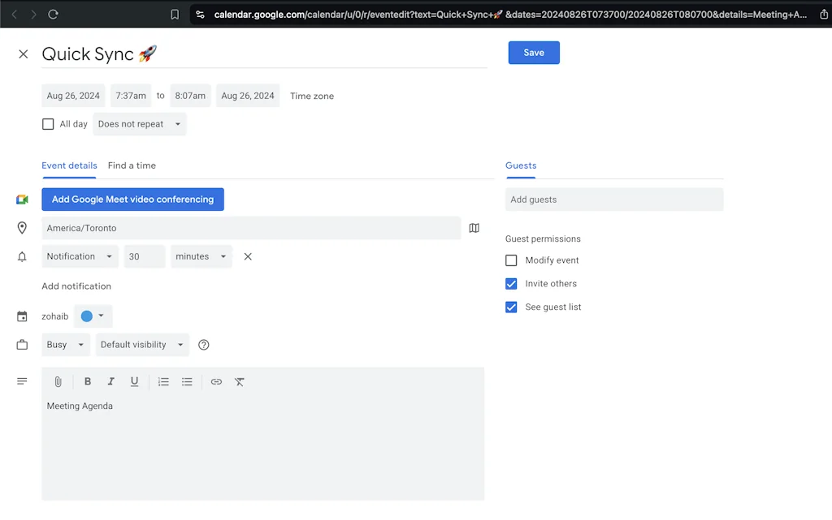The height and width of the screenshot is (520, 832).
Task: Attach a file using the paperclip icon
Action: pos(58,381)
